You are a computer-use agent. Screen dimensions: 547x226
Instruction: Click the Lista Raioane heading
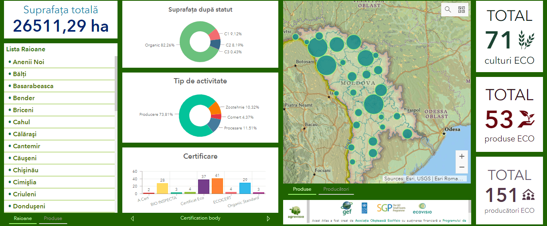tap(26, 49)
